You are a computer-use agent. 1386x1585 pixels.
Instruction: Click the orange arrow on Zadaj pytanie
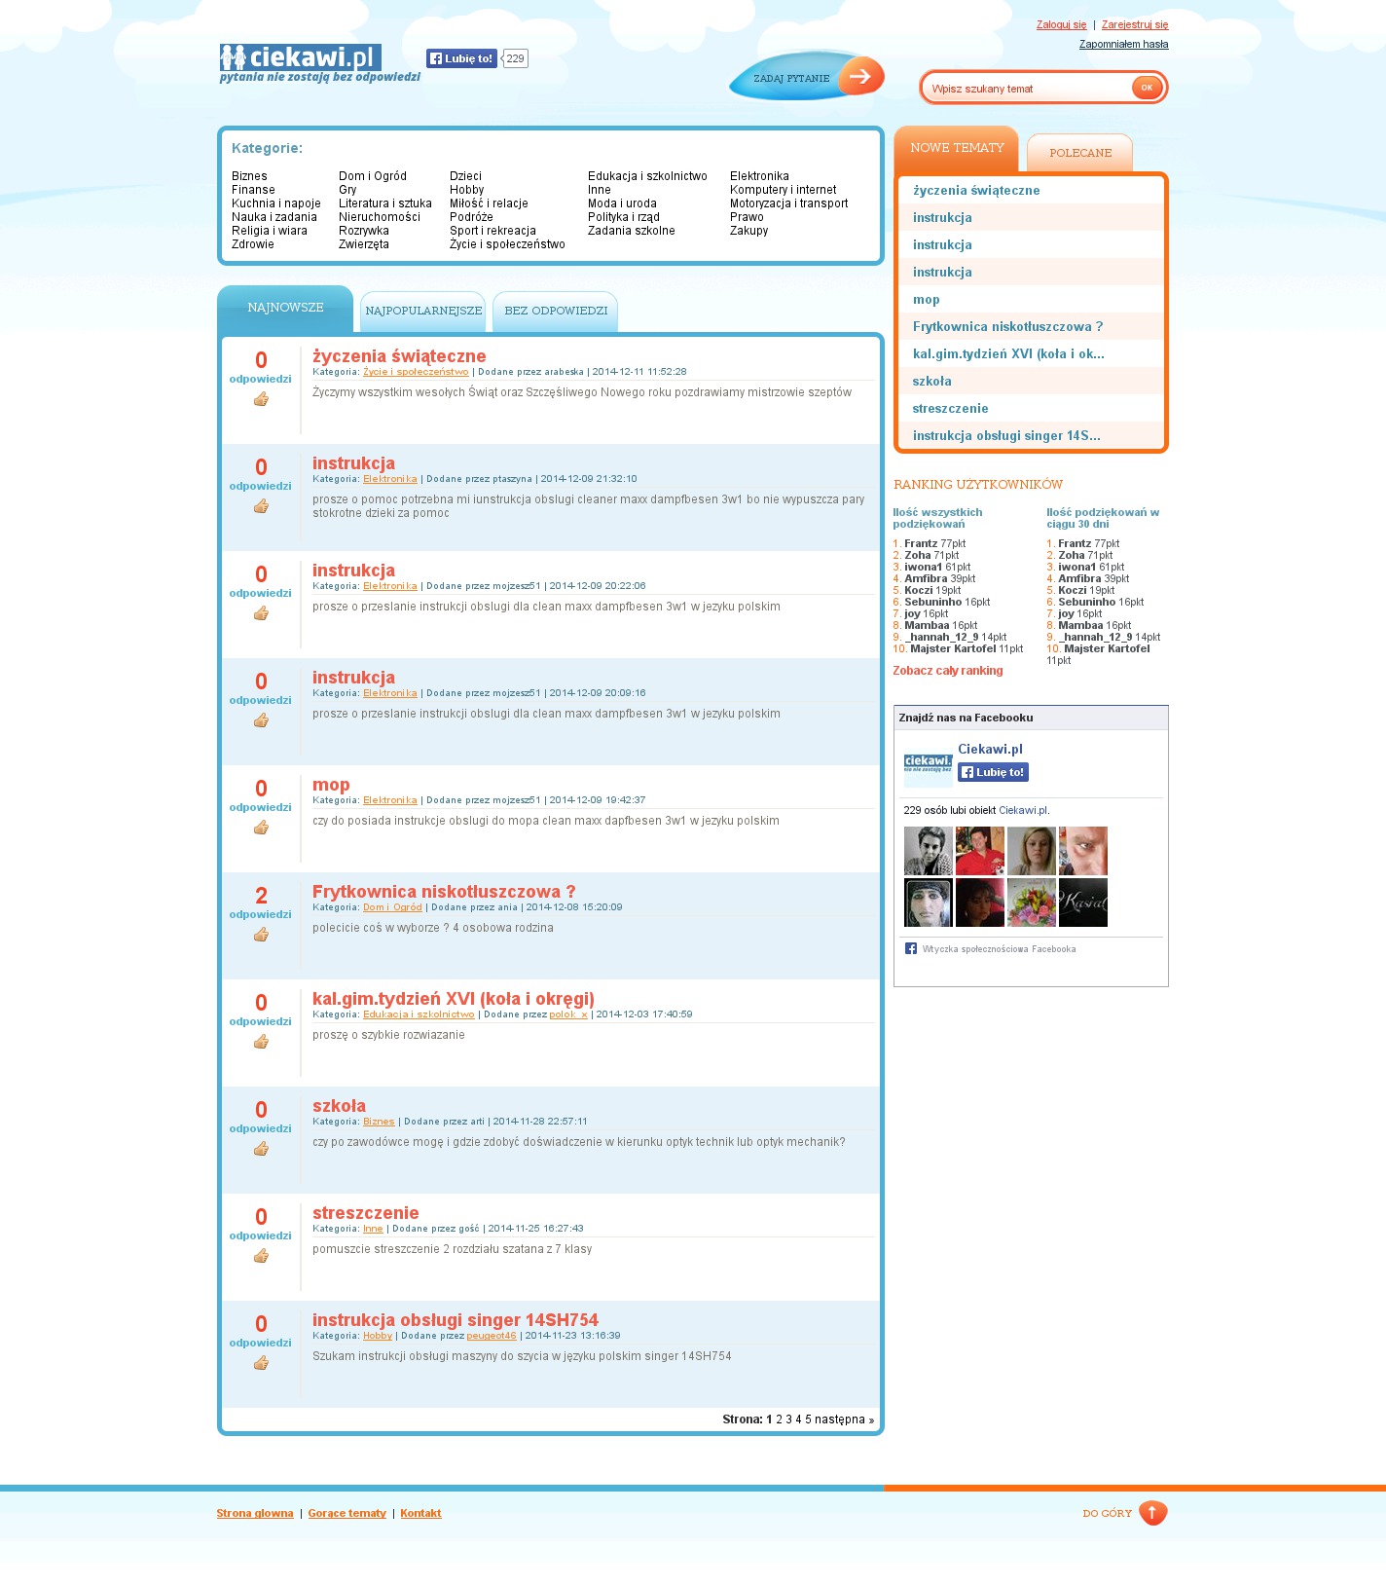coord(860,75)
